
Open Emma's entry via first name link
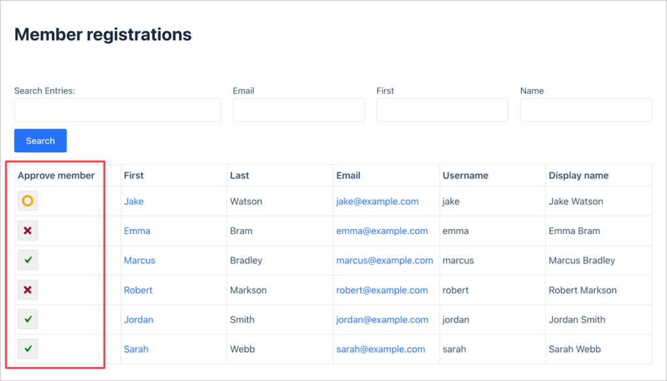(x=137, y=231)
